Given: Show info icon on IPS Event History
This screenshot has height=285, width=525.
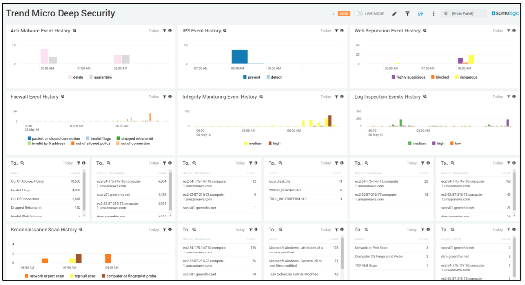Looking at the screenshot, I should (x=342, y=31).
